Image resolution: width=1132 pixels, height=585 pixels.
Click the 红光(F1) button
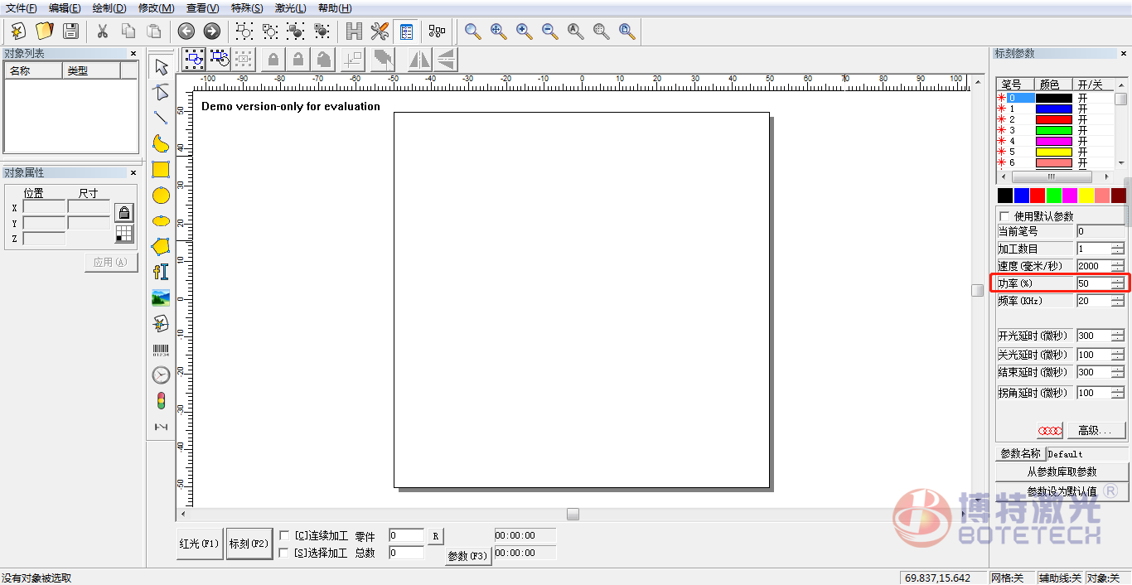click(x=200, y=544)
